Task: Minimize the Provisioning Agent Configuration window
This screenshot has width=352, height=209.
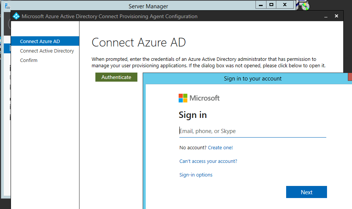Action: tap(325, 16)
